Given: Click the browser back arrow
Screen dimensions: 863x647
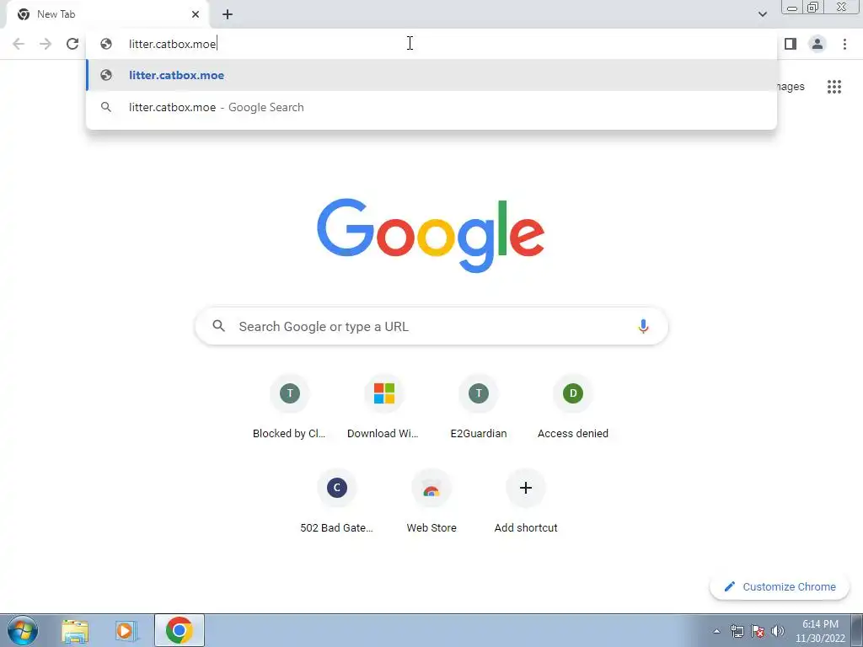Looking at the screenshot, I should 19,44.
